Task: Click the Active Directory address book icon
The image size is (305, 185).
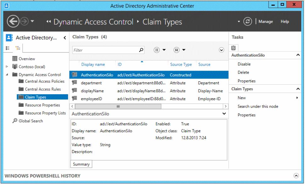Action: pyautogui.click(x=9, y=37)
